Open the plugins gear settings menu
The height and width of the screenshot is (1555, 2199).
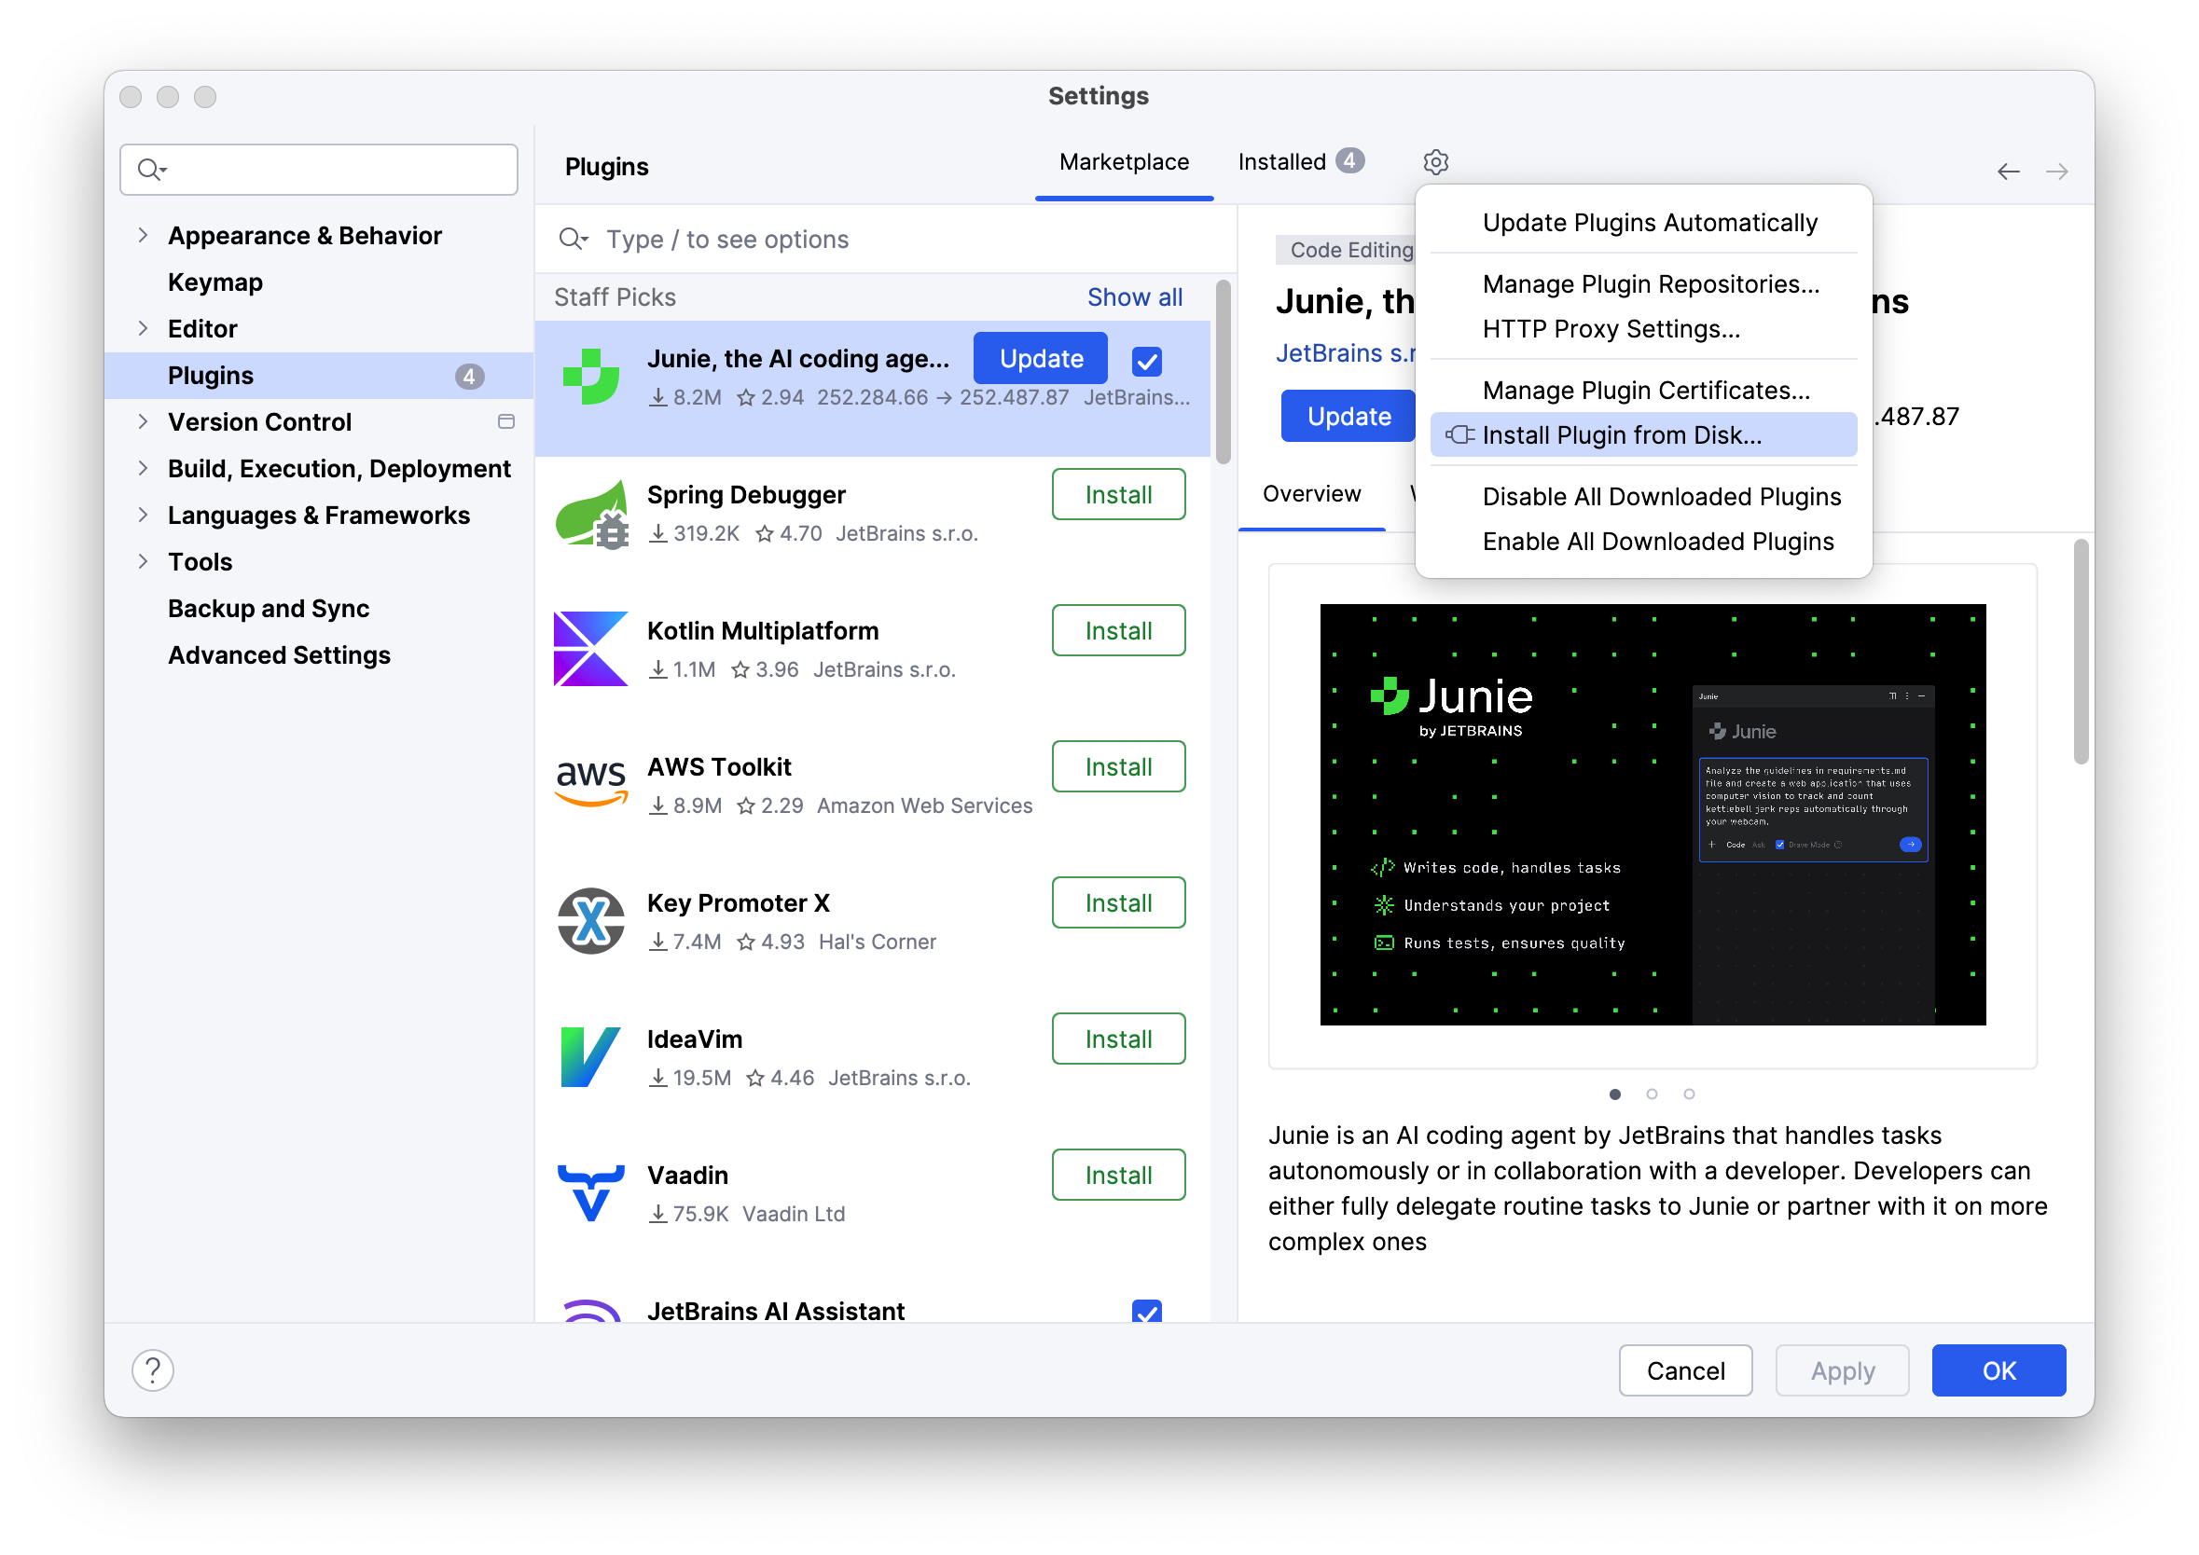[x=1435, y=162]
